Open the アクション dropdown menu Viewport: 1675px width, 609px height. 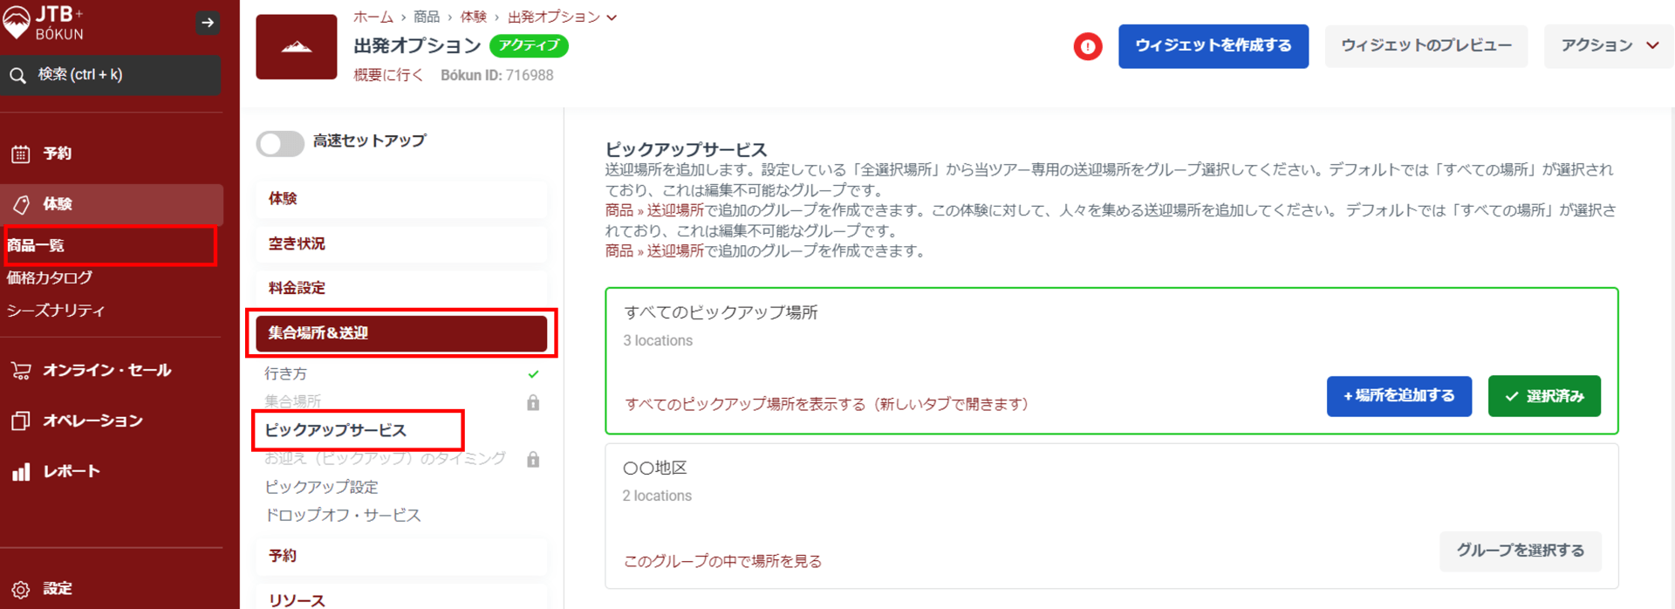pos(1608,45)
